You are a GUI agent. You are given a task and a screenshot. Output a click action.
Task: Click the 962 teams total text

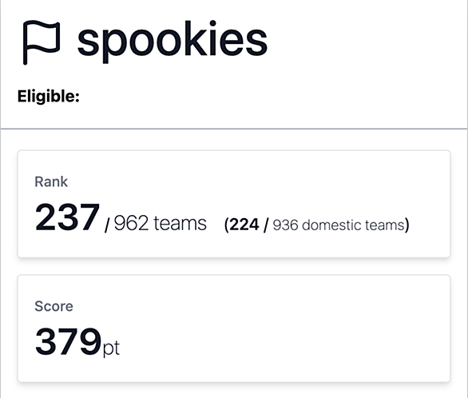(x=160, y=223)
